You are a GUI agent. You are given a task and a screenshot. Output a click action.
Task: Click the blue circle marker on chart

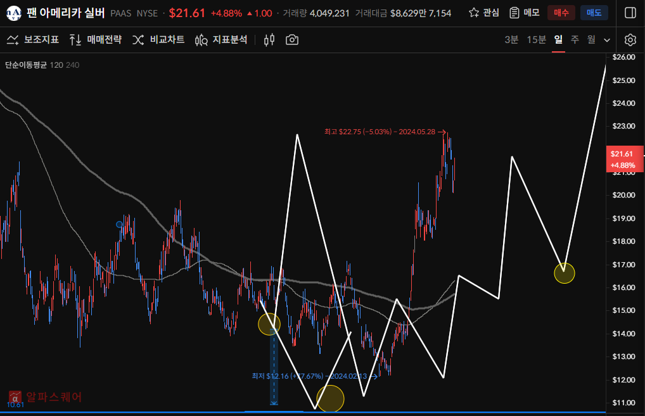[119, 224]
